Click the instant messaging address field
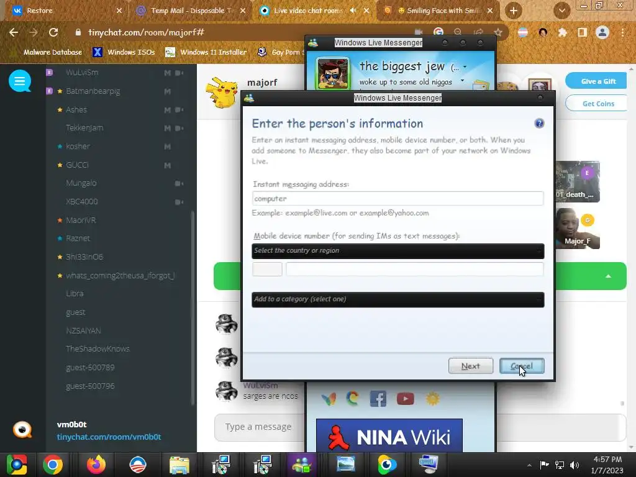The image size is (636, 477). (398, 198)
